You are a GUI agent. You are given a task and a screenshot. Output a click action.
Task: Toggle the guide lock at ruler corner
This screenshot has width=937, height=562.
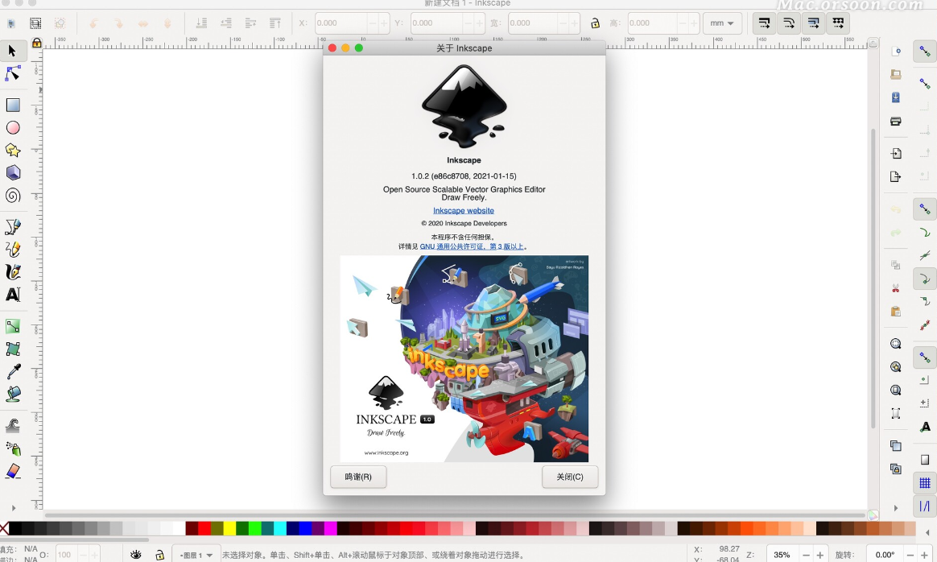(x=36, y=43)
